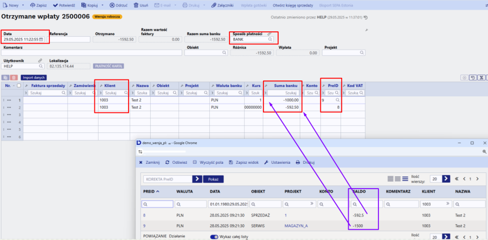Screen dimensions: 488x240
Task: Click the undo icon right of the table toolbar
Action: 472,77
